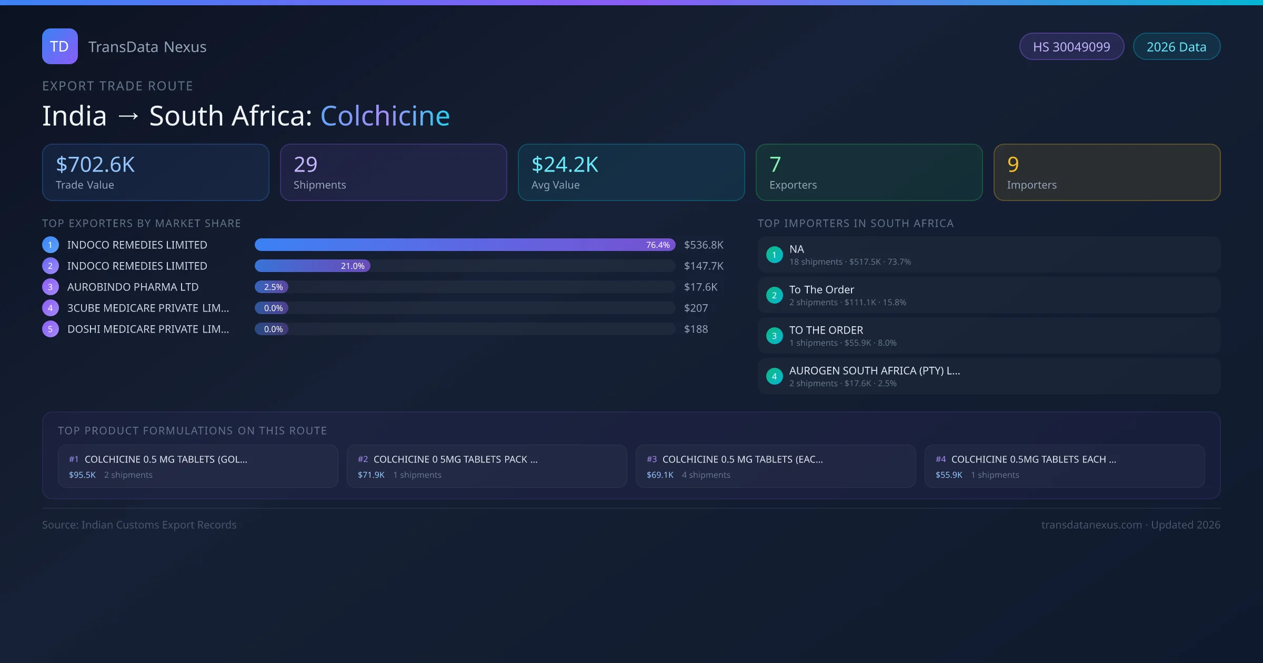Open the 9 Importers stat card
This screenshot has height=663, width=1263.
click(1107, 172)
